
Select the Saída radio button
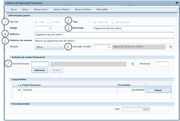36,22
